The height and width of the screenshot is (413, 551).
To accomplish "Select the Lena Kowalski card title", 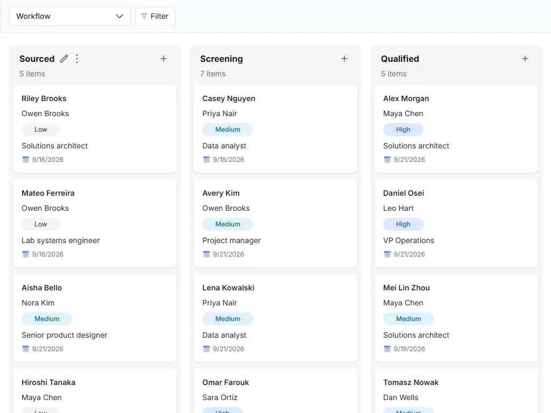I will click(228, 288).
